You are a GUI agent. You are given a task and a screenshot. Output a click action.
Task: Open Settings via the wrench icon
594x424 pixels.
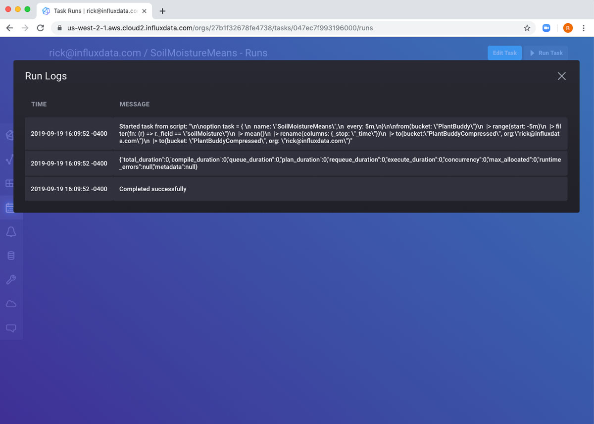pos(10,280)
